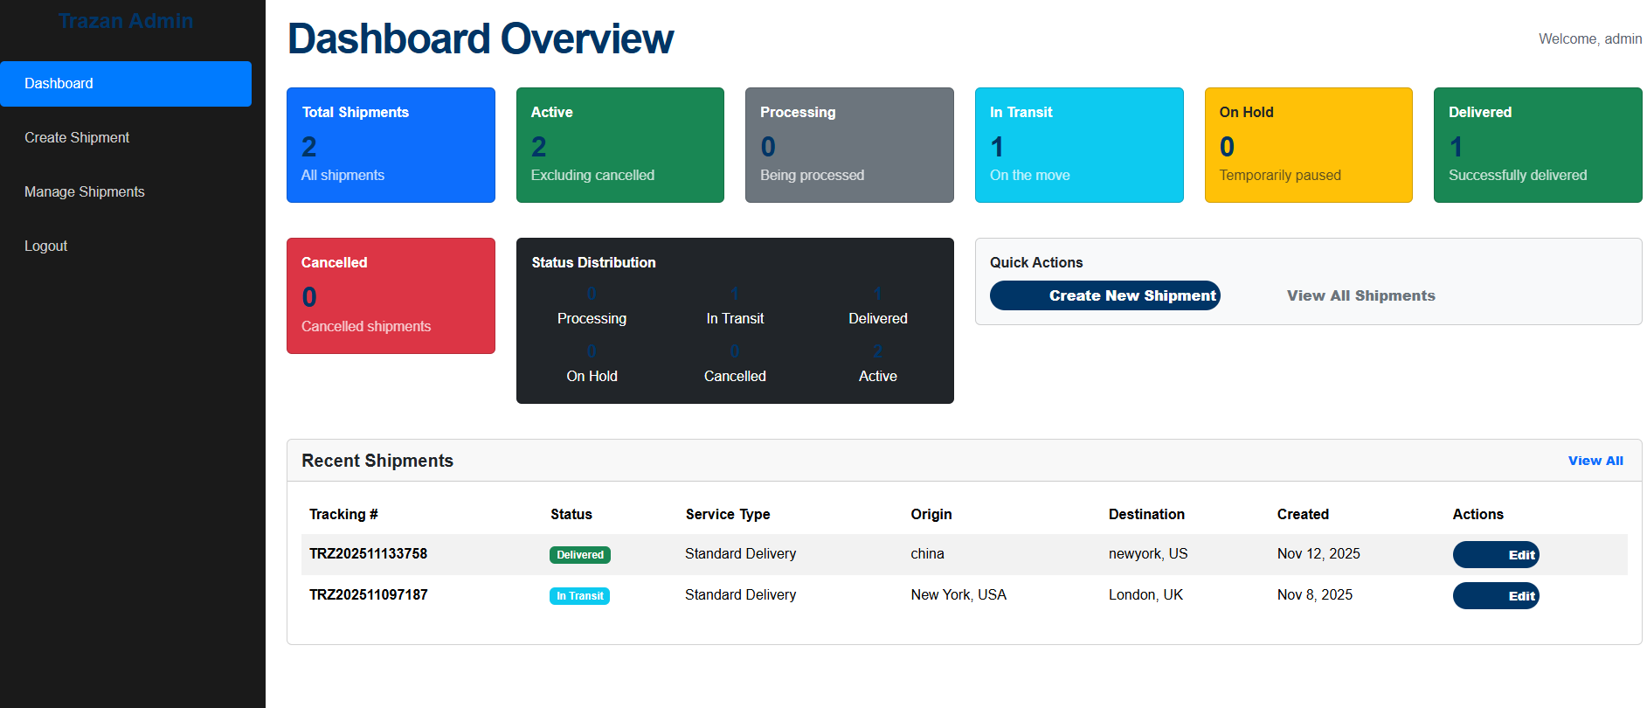1647x708 pixels.
Task: Click the green Active stat card
Action: point(619,145)
